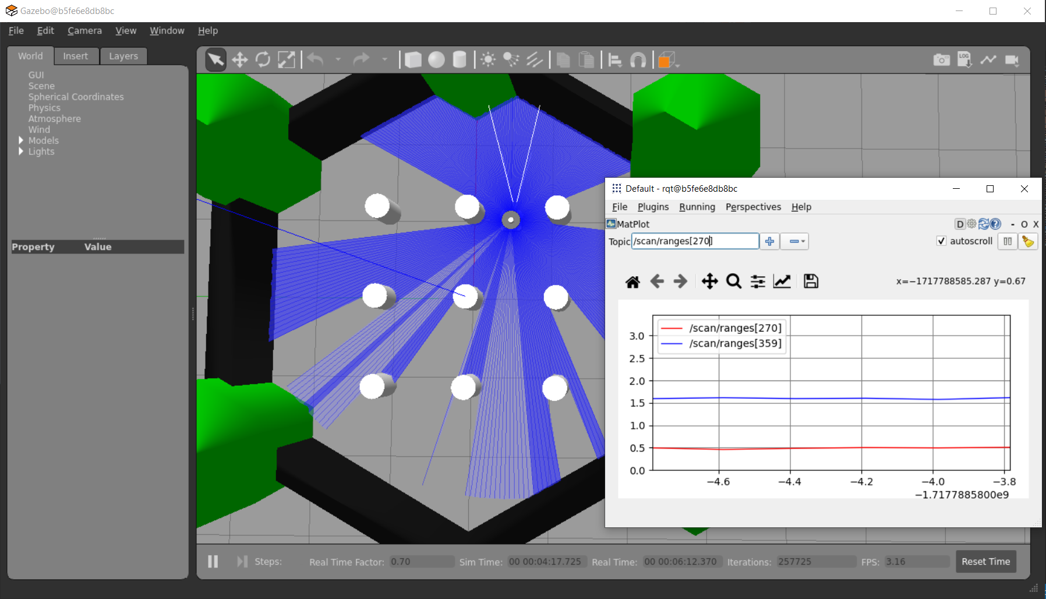Open the plot utility icon
This screenshot has height=599, width=1046.
tap(988, 59)
